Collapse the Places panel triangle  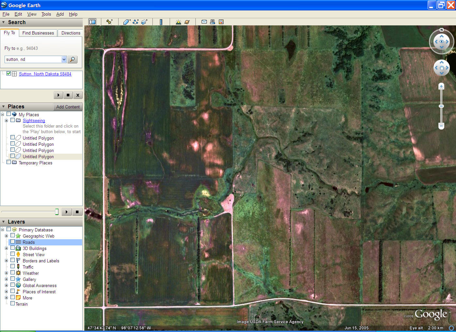4,106
